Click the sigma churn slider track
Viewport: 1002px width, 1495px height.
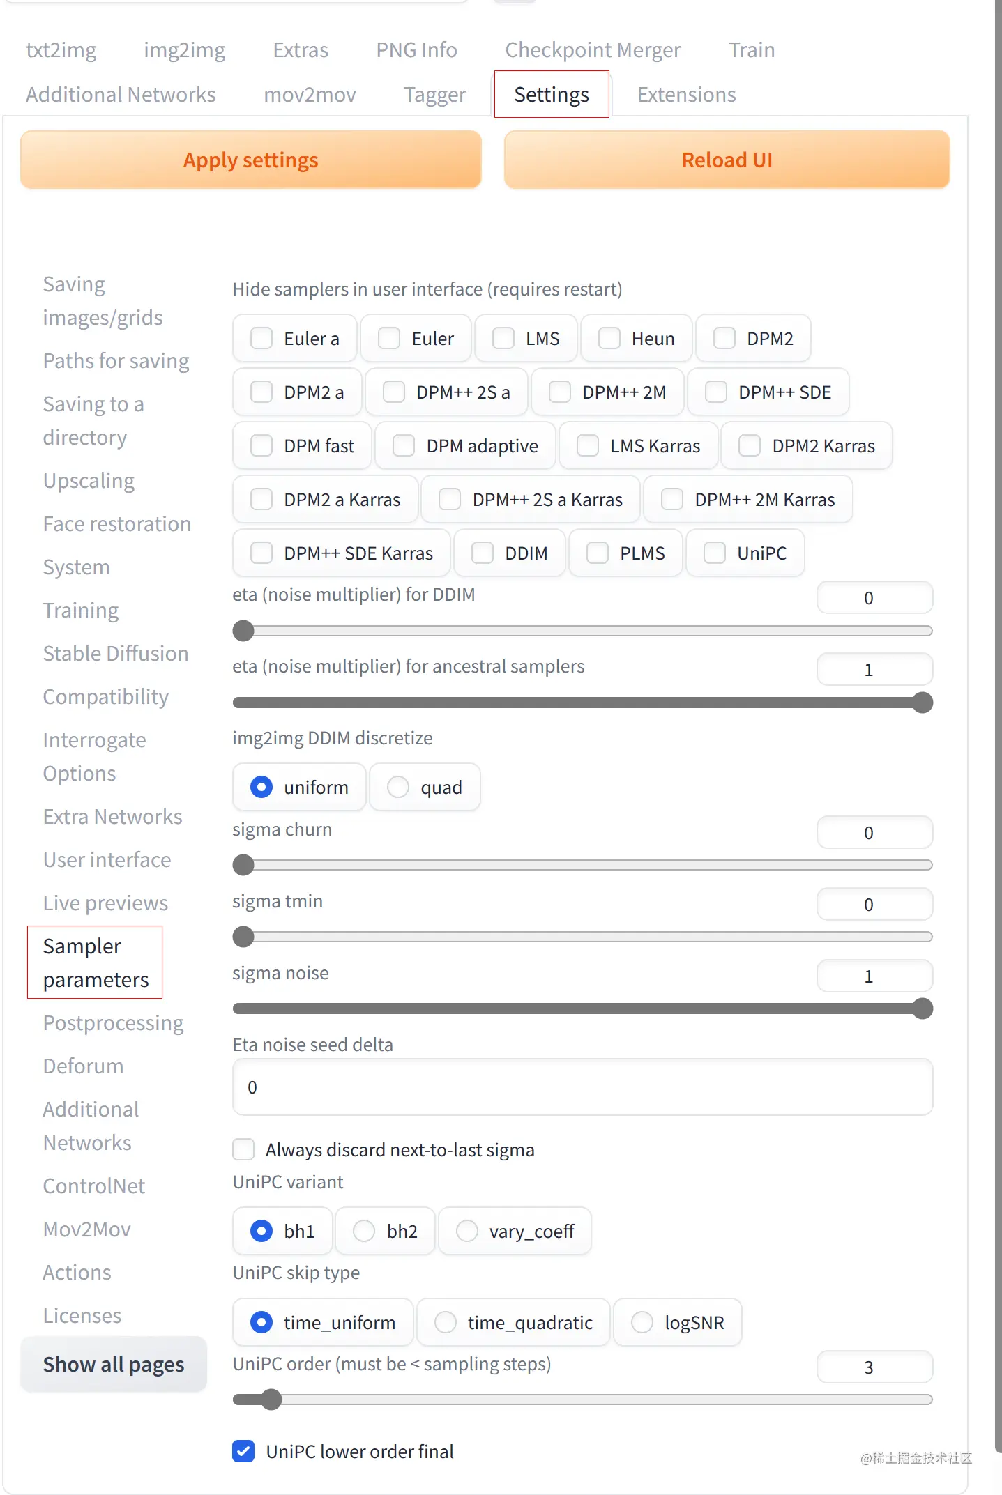[582, 865]
